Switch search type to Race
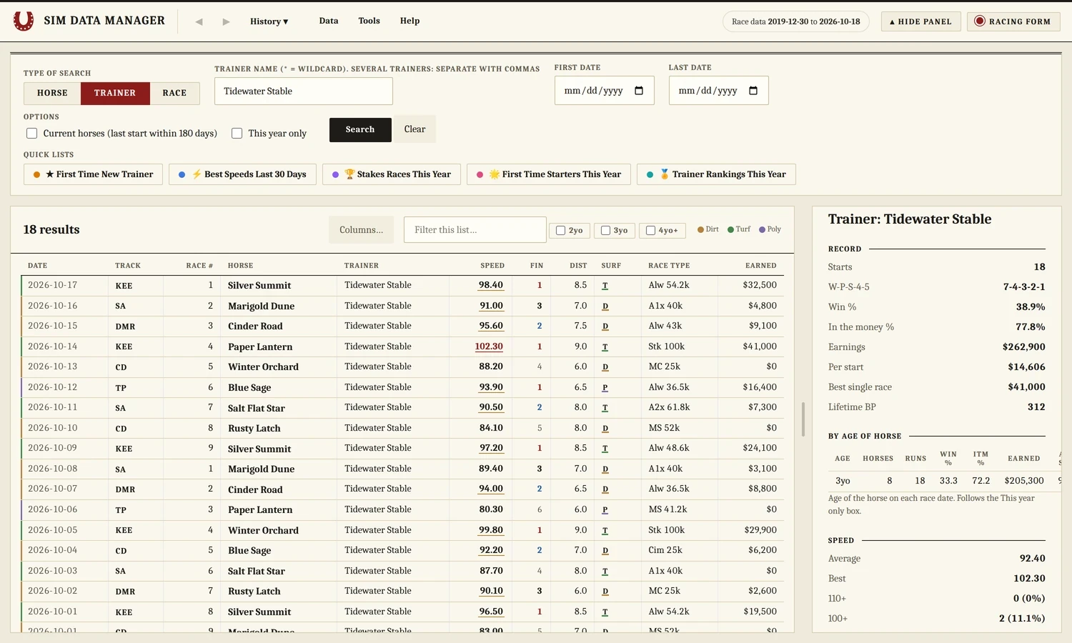The width and height of the screenshot is (1072, 643). point(174,94)
